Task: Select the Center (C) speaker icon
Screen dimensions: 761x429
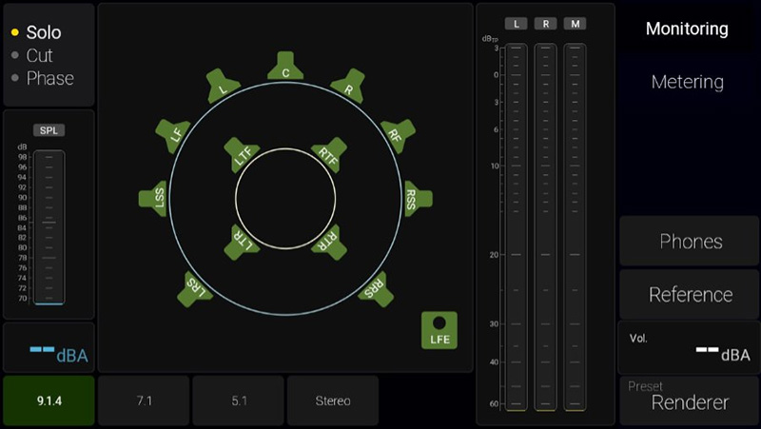Action: pos(285,68)
